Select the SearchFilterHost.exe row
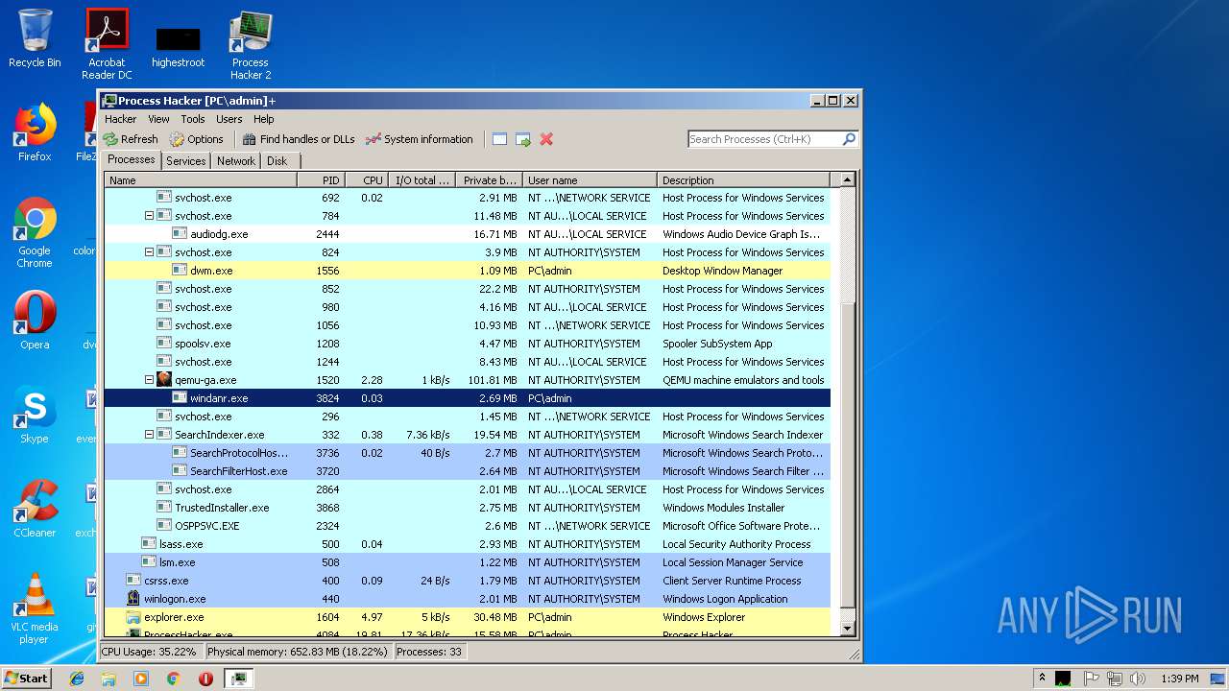The height and width of the screenshot is (691, 1229). [x=468, y=471]
